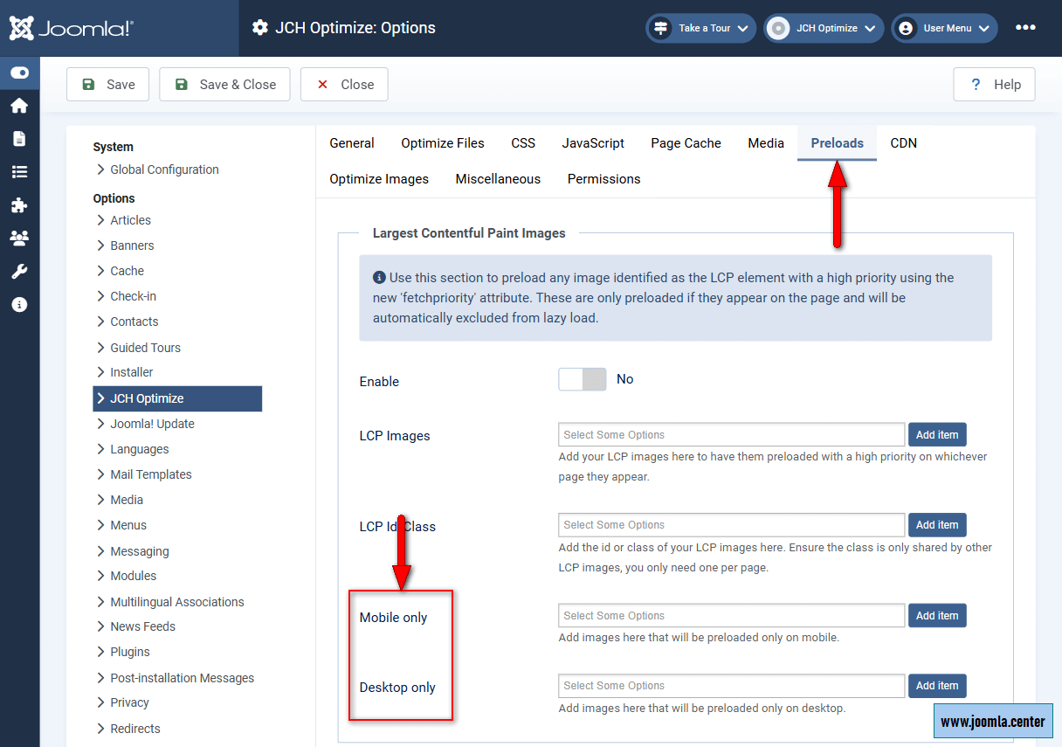This screenshot has height=747, width=1062.
Task: Open the Help button
Action: click(x=994, y=85)
